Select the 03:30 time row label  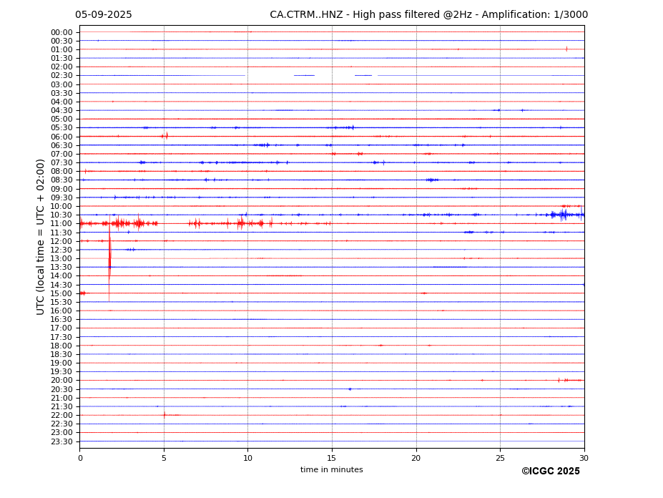62,93
